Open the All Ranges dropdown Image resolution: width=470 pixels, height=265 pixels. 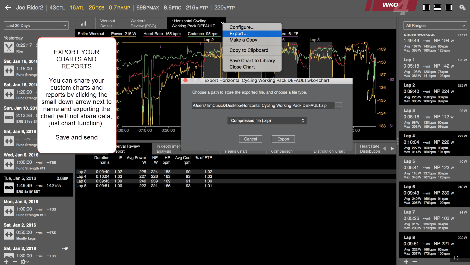435,26
